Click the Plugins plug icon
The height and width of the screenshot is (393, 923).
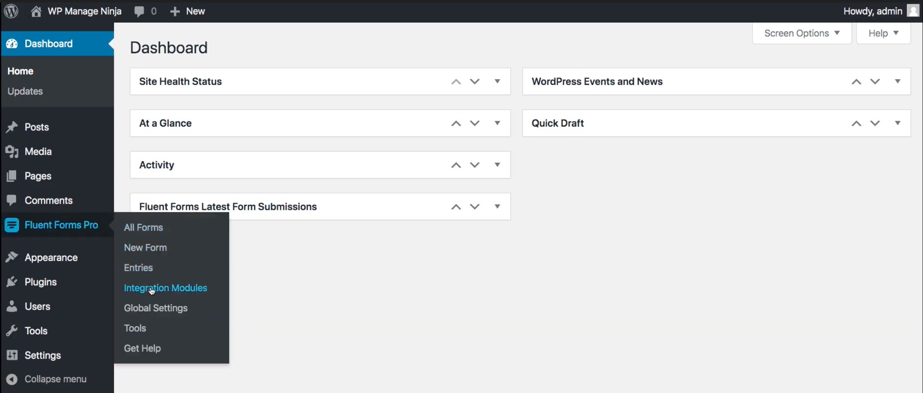click(x=12, y=282)
